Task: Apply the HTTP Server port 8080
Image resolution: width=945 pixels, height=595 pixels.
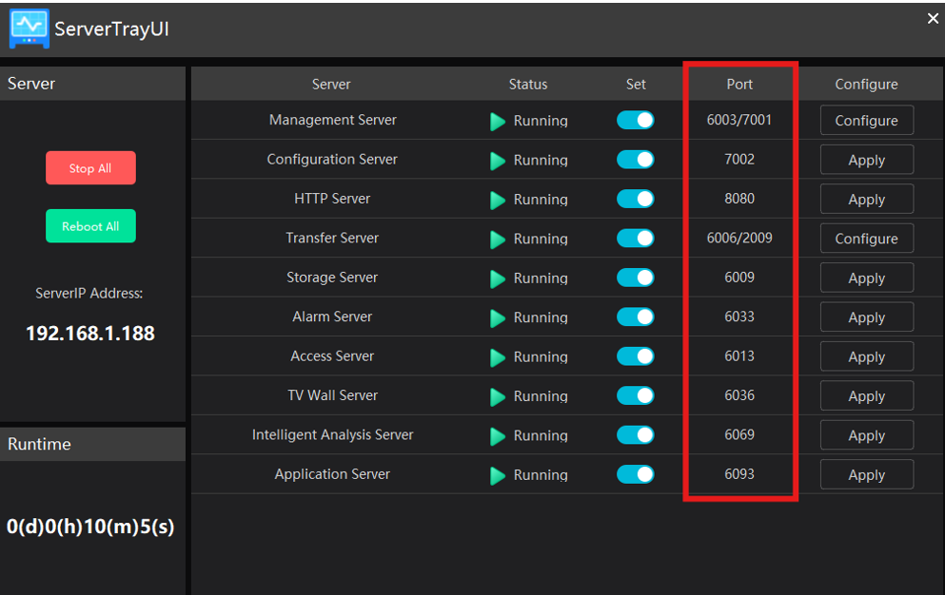Action: (866, 200)
